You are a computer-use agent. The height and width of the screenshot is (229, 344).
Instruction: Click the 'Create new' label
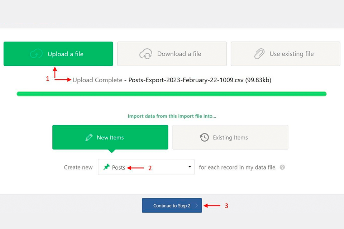pos(78,167)
